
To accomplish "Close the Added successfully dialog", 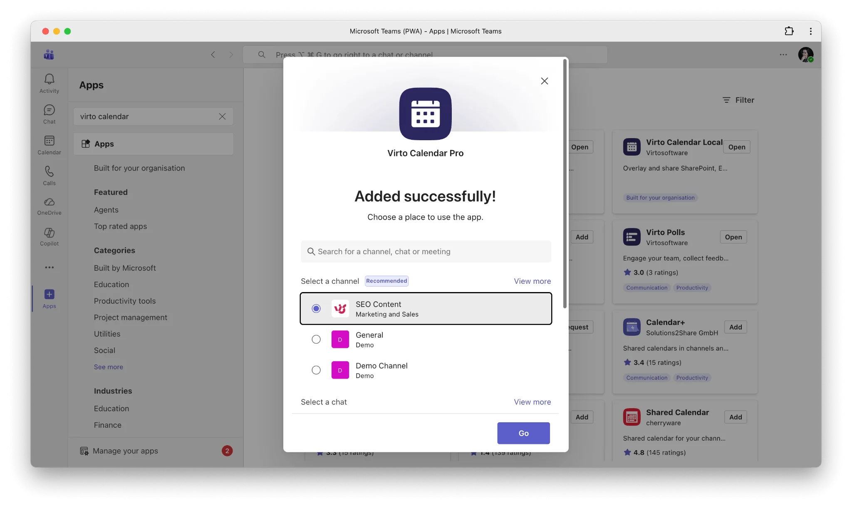I will click(x=544, y=81).
